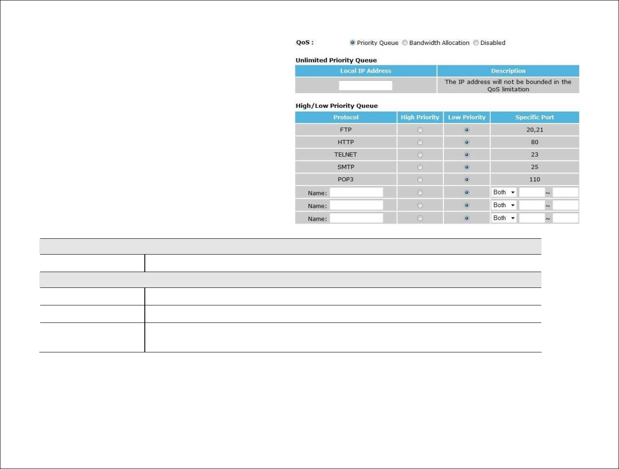The image size is (619, 469).
Task: Select Low Priority for first custom Name row
Action: (466, 193)
